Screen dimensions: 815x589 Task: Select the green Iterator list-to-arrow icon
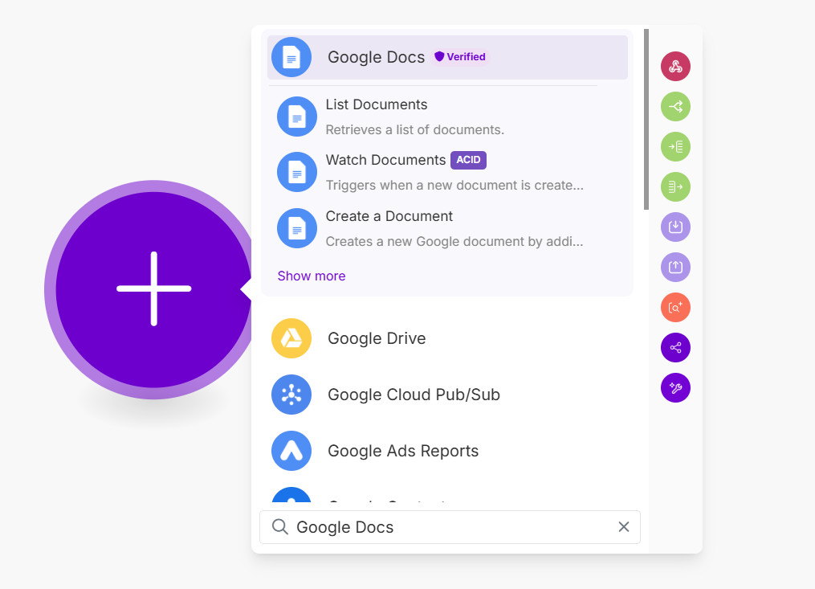[x=676, y=186]
